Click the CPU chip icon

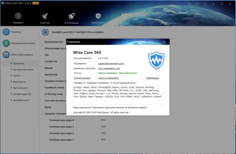pyautogui.click(x=45, y=32)
